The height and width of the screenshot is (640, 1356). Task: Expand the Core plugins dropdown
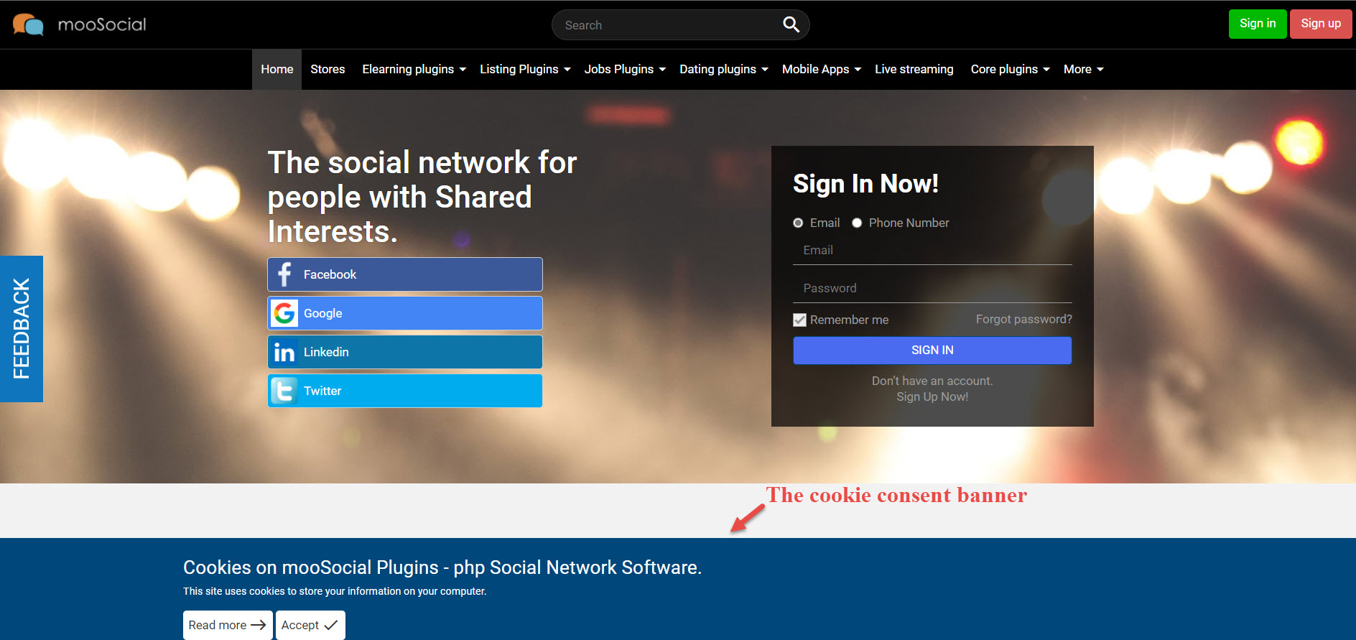pyautogui.click(x=1010, y=69)
